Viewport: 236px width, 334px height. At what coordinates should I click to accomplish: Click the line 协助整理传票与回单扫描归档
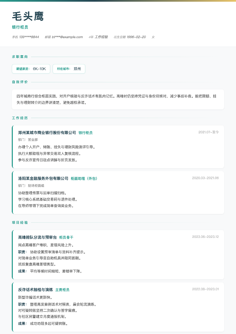[42, 193]
